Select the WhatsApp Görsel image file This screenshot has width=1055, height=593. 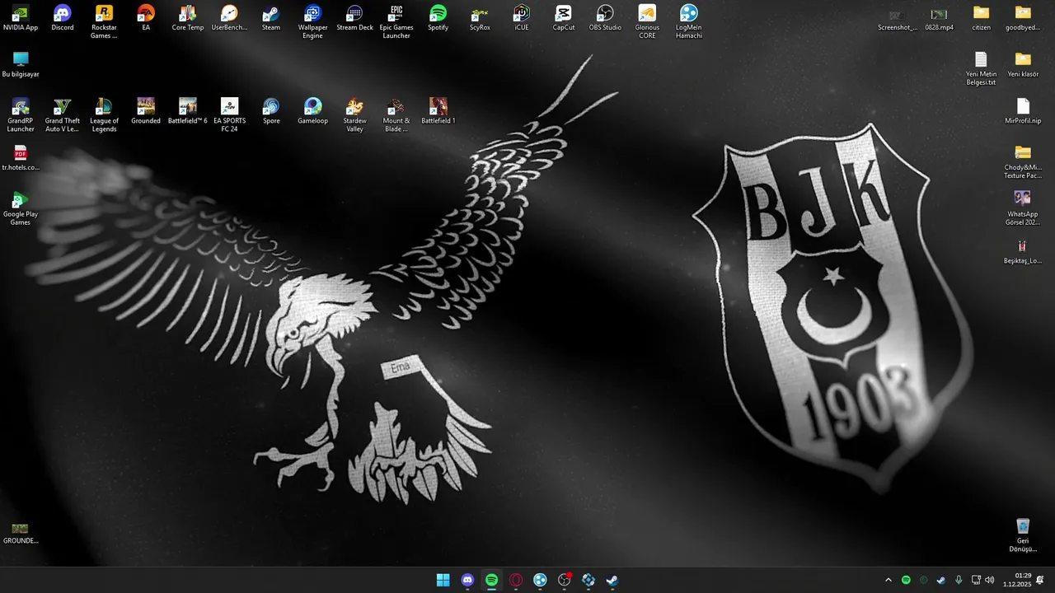click(x=1023, y=208)
